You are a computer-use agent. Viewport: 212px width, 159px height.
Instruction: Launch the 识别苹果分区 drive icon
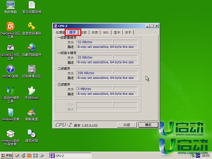pyautogui.click(x=32, y=71)
